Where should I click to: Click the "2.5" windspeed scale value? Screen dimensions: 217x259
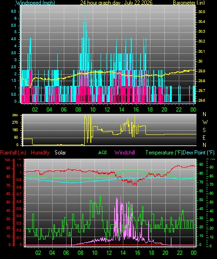[14, 67]
